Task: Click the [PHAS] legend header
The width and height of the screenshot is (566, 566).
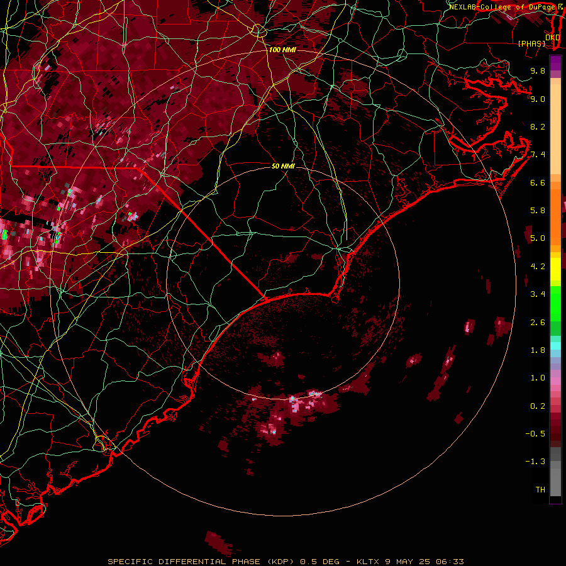Action: click(x=531, y=43)
